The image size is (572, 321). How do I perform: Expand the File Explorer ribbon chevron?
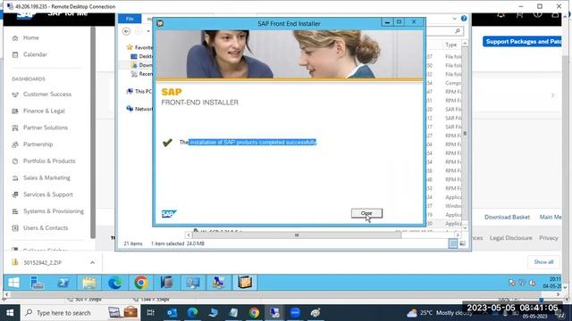(455, 19)
